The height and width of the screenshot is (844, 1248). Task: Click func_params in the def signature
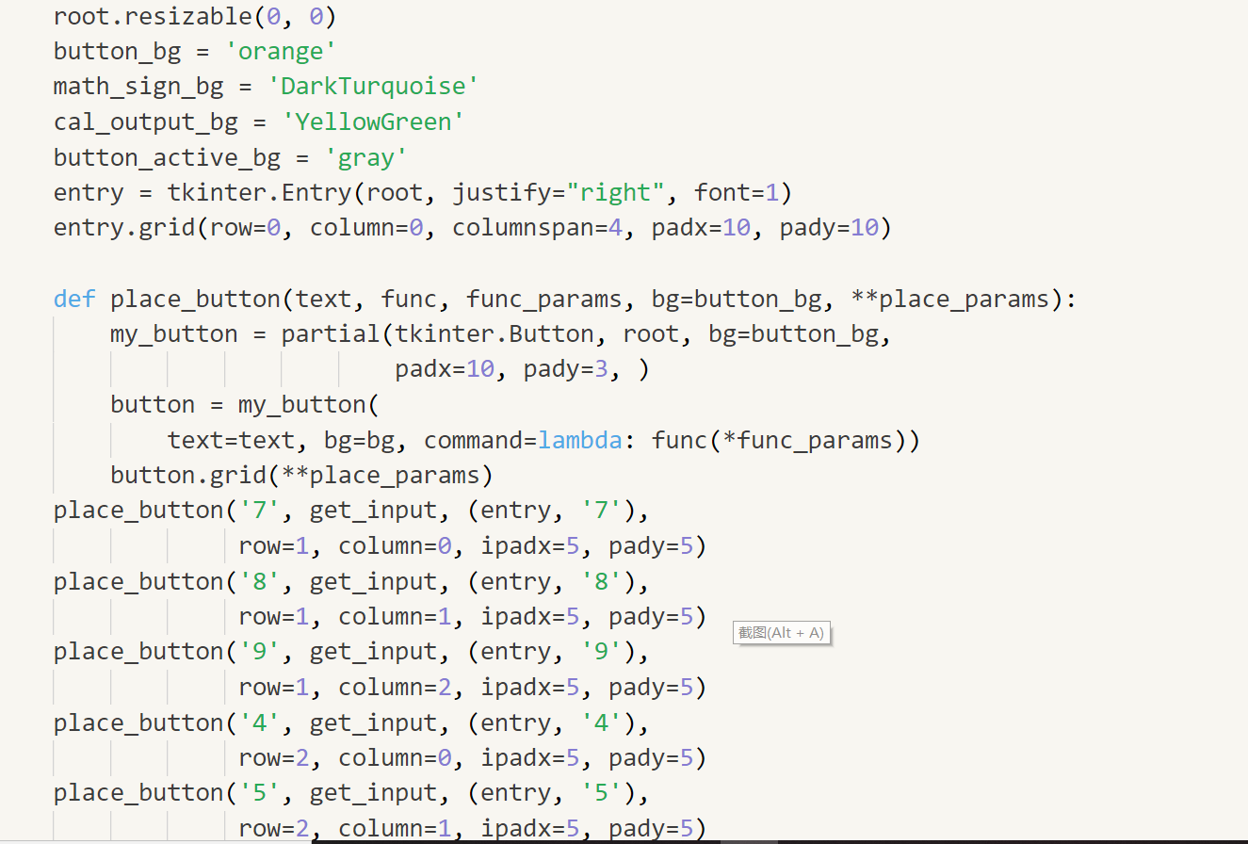[543, 300]
